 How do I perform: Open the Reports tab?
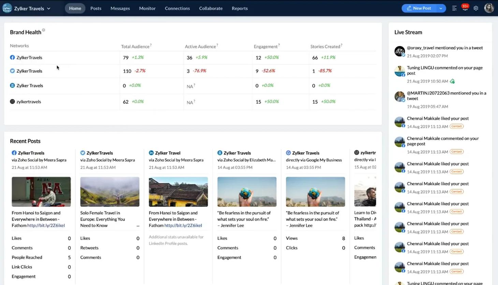(x=240, y=8)
